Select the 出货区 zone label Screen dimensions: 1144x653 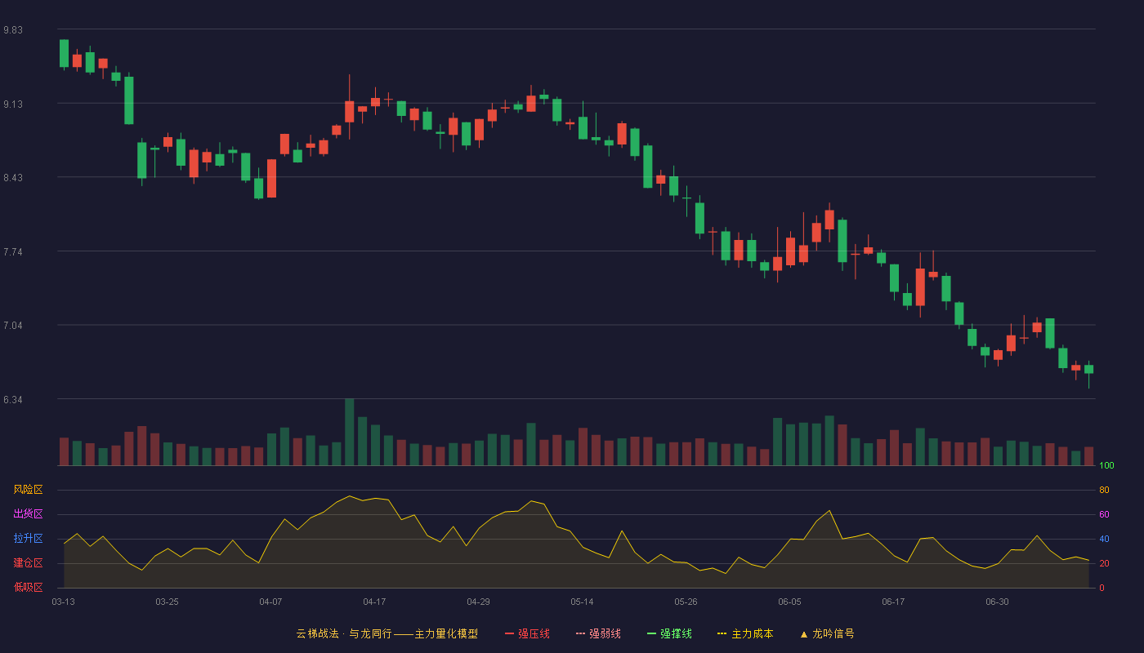pyautogui.click(x=29, y=514)
